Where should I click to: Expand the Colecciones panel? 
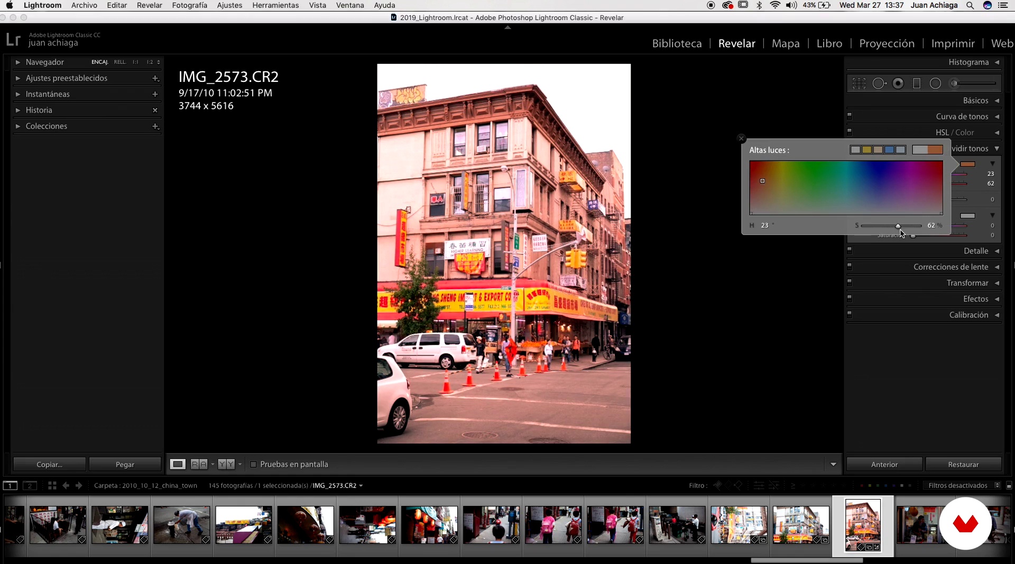click(18, 126)
